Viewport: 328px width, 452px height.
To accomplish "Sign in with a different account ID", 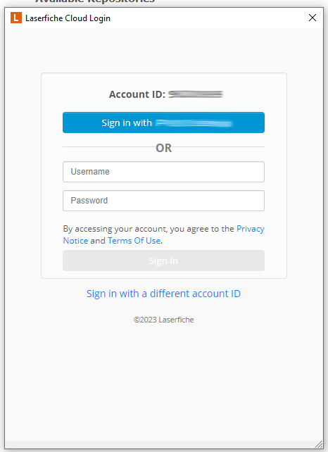I will pos(164,294).
